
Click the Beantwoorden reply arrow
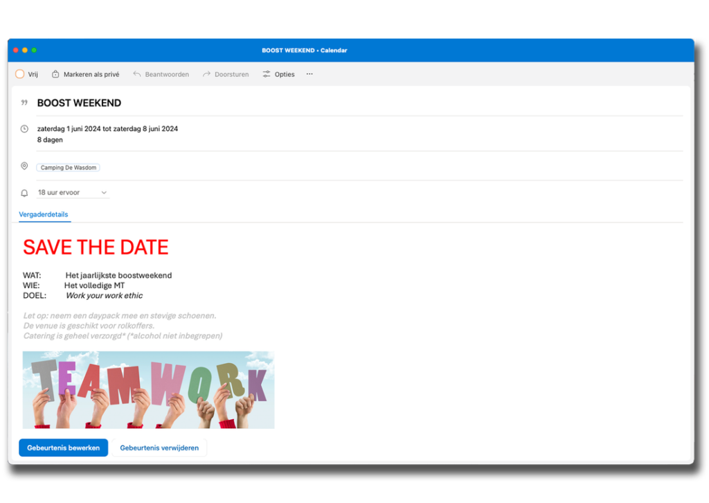(137, 74)
